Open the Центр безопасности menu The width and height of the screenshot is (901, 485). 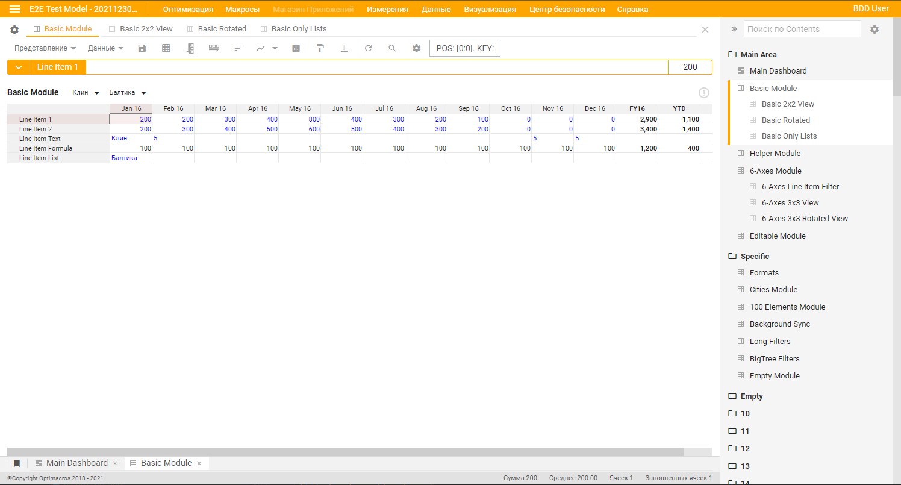[x=567, y=9]
